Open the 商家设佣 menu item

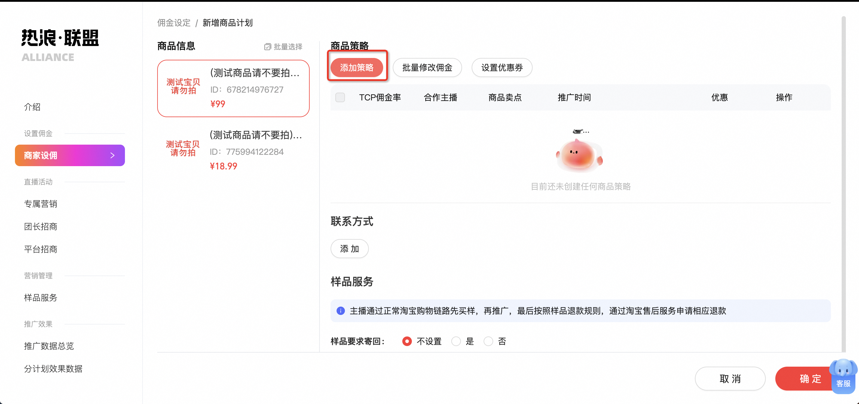click(70, 155)
